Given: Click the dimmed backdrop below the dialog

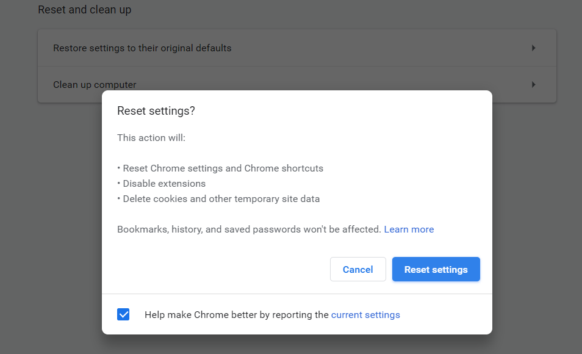Looking at the screenshot, I should [293, 345].
